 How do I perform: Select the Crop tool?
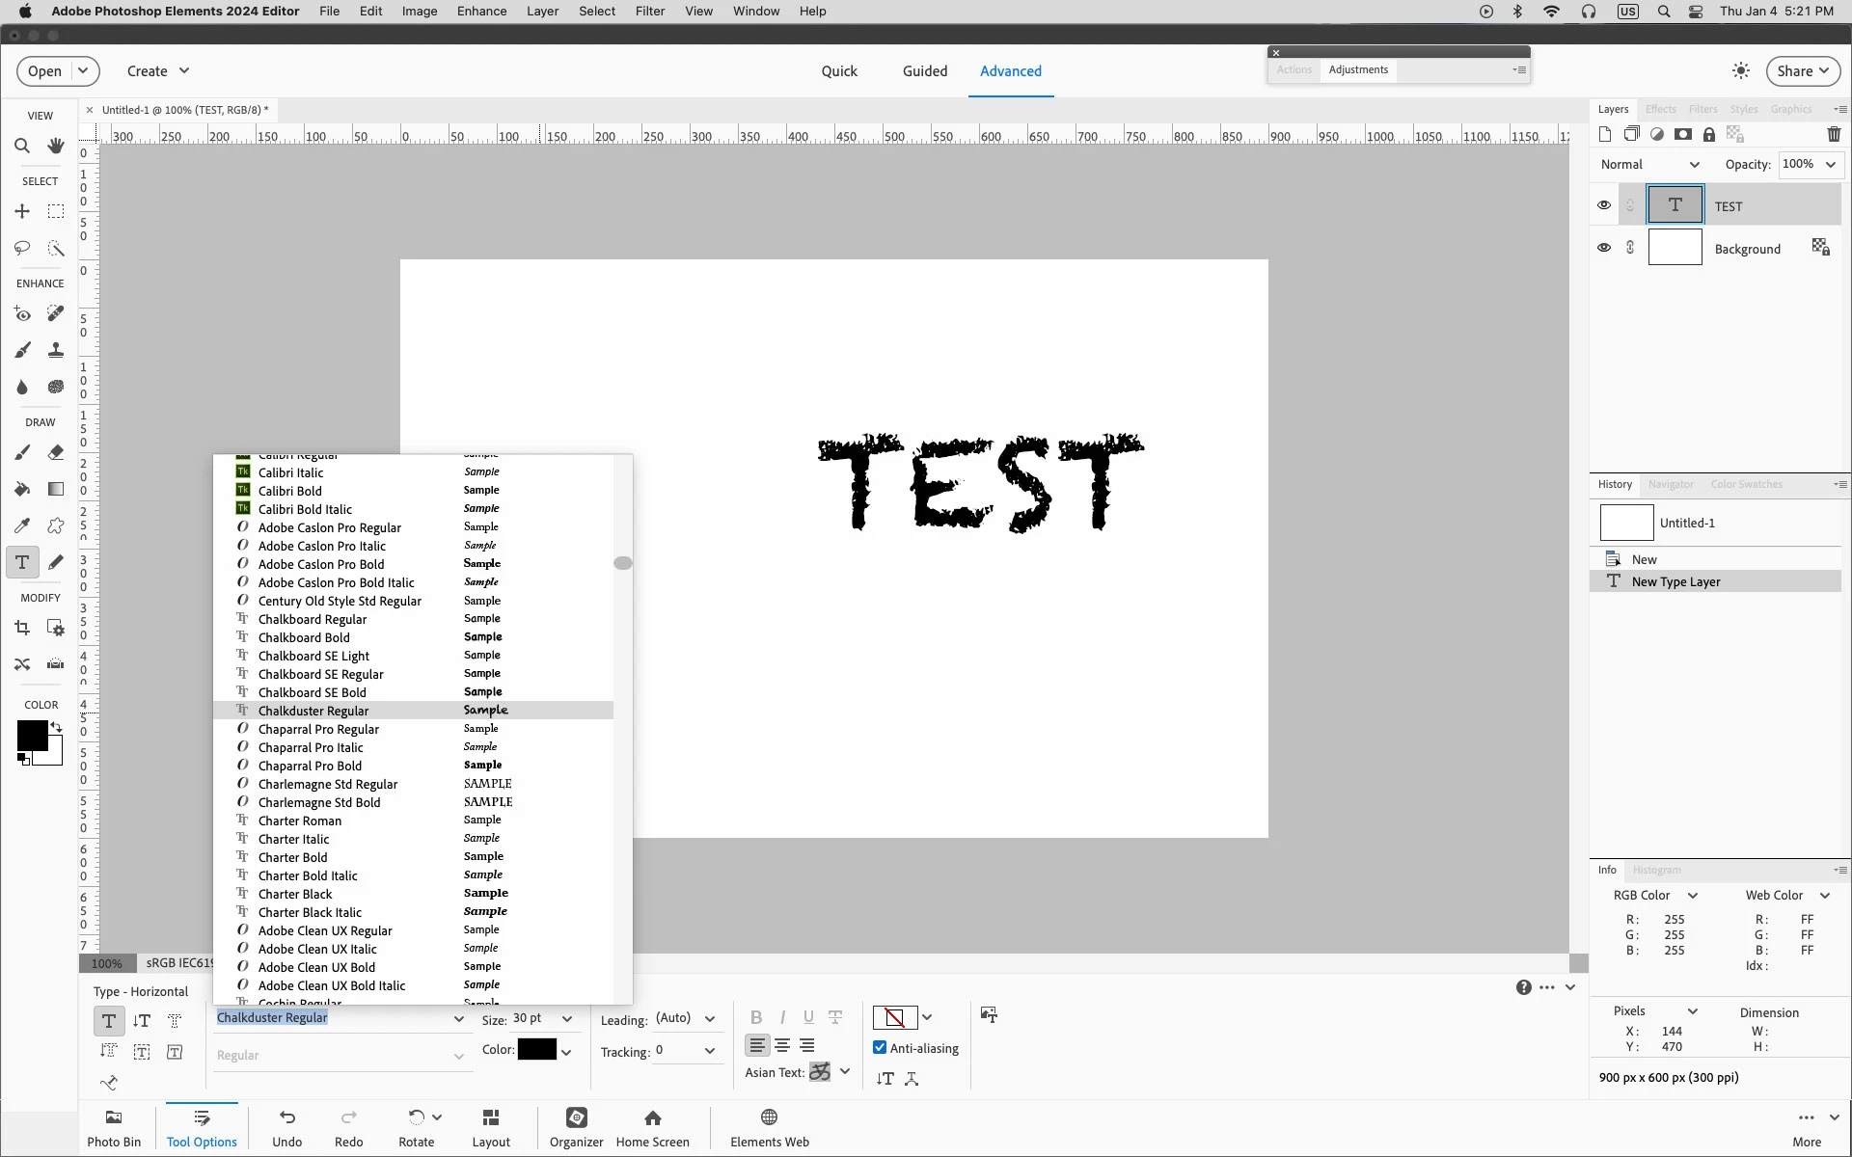[x=22, y=629]
